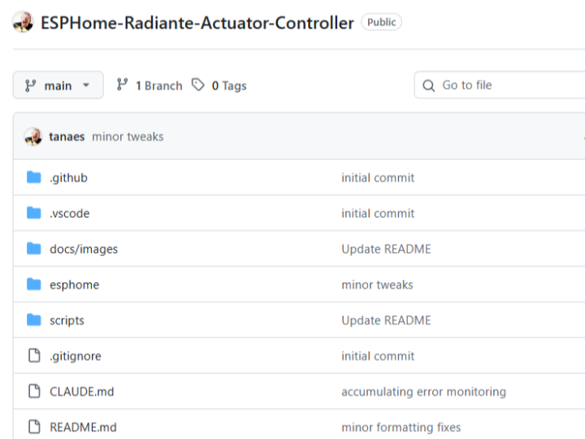Open the CLAUDE.md file

click(x=81, y=392)
